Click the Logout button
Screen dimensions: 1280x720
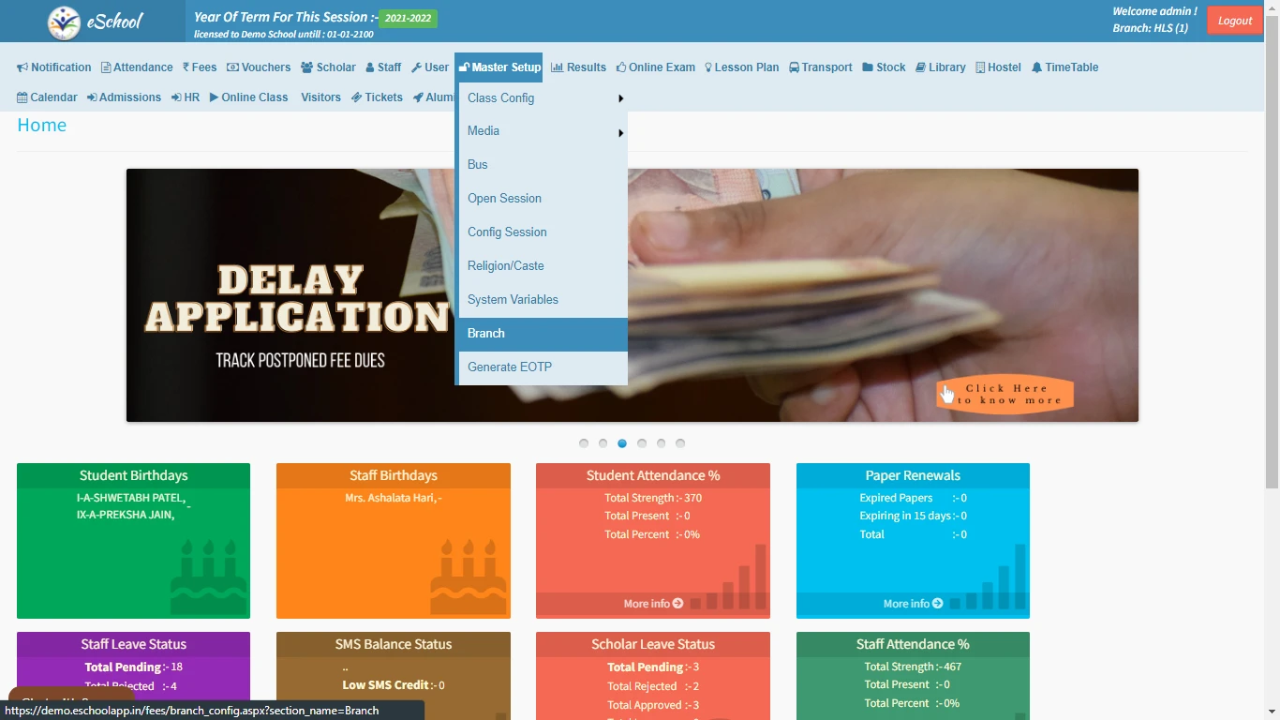[x=1234, y=21]
